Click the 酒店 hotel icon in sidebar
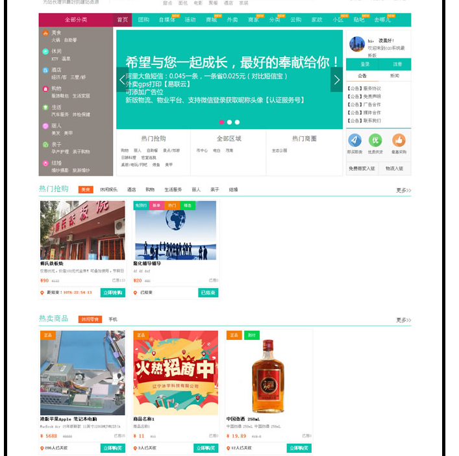Image resolution: width=459 pixels, height=456 pixels. point(45,69)
